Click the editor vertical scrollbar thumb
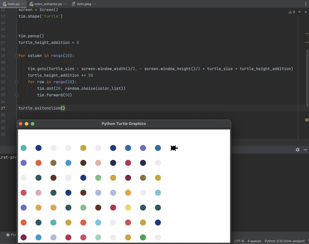 coord(307,78)
